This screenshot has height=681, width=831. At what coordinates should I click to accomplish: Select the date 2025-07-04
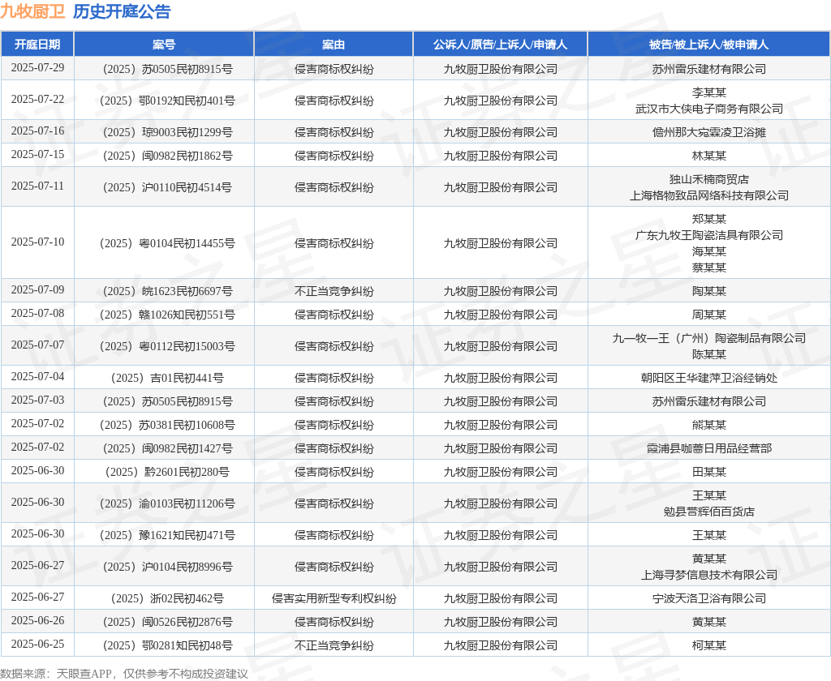pos(37,376)
